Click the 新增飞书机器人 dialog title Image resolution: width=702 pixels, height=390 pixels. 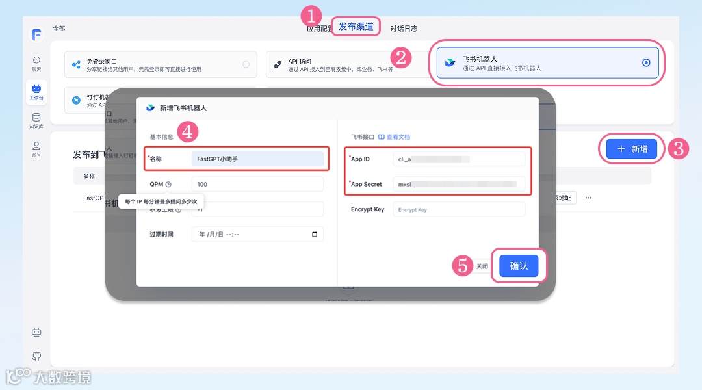click(x=183, y=108)
